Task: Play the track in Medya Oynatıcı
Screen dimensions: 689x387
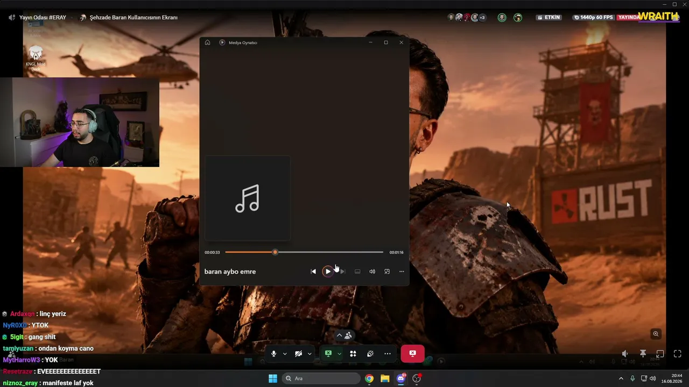Action: (x=327, y=271)
